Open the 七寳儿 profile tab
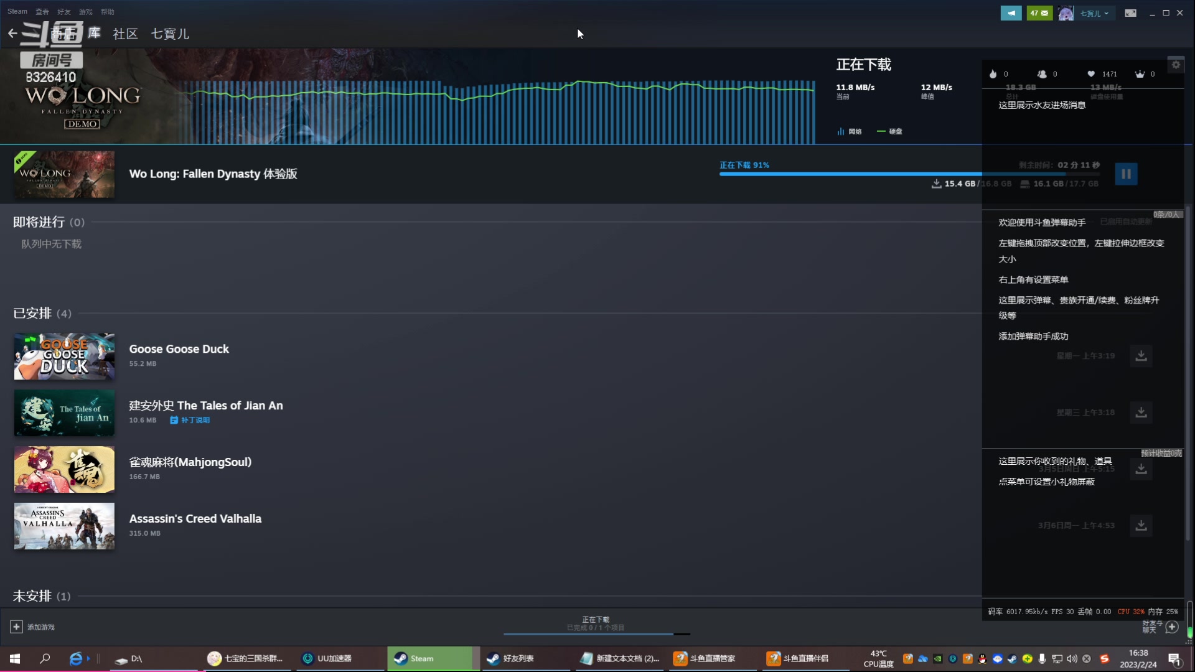This screenshot has width=1195, height=672. click(170, 34)
